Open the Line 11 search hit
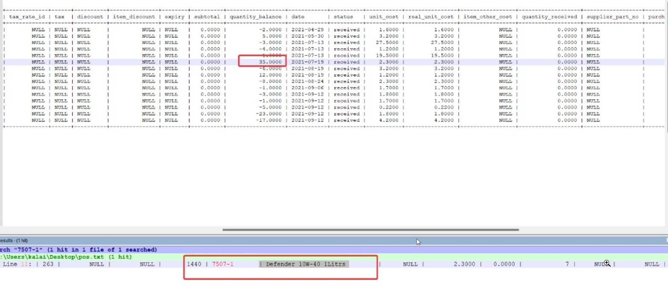This screenshot has width=668, height=294. tap(334, 264)
